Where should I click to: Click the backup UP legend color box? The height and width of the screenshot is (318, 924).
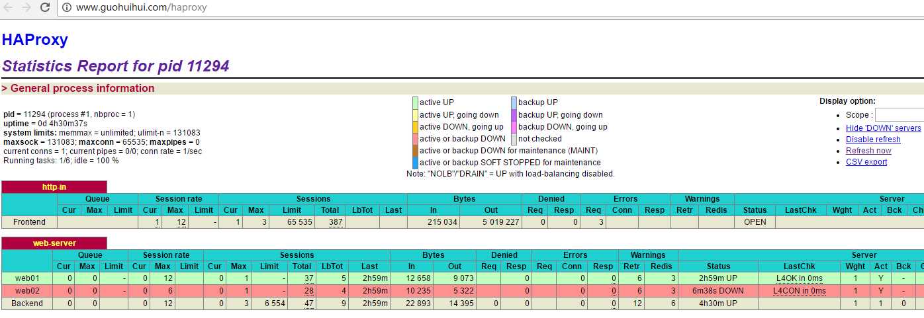coord(514,102)
